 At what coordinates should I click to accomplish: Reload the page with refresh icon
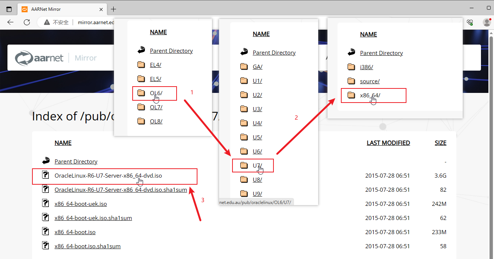(27, 22)
